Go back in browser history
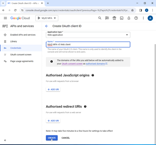The height and width of the screenshot is (145, 156). (3, 10)
